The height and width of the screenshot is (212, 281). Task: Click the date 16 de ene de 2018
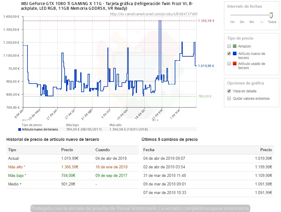[111, 167]
